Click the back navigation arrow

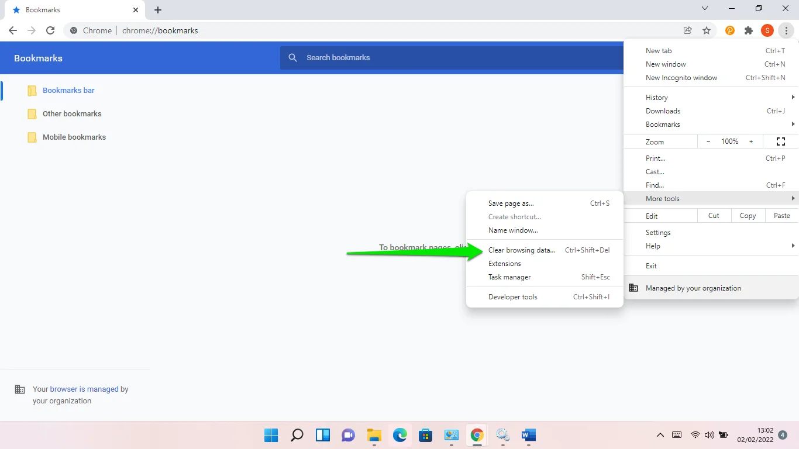click(13, 30)
